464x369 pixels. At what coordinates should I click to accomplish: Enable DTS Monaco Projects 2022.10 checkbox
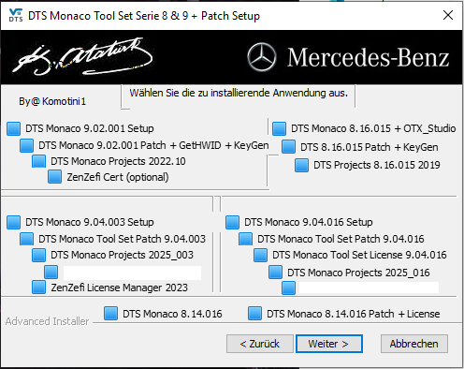pyautogui.click(x=38, y=161)
